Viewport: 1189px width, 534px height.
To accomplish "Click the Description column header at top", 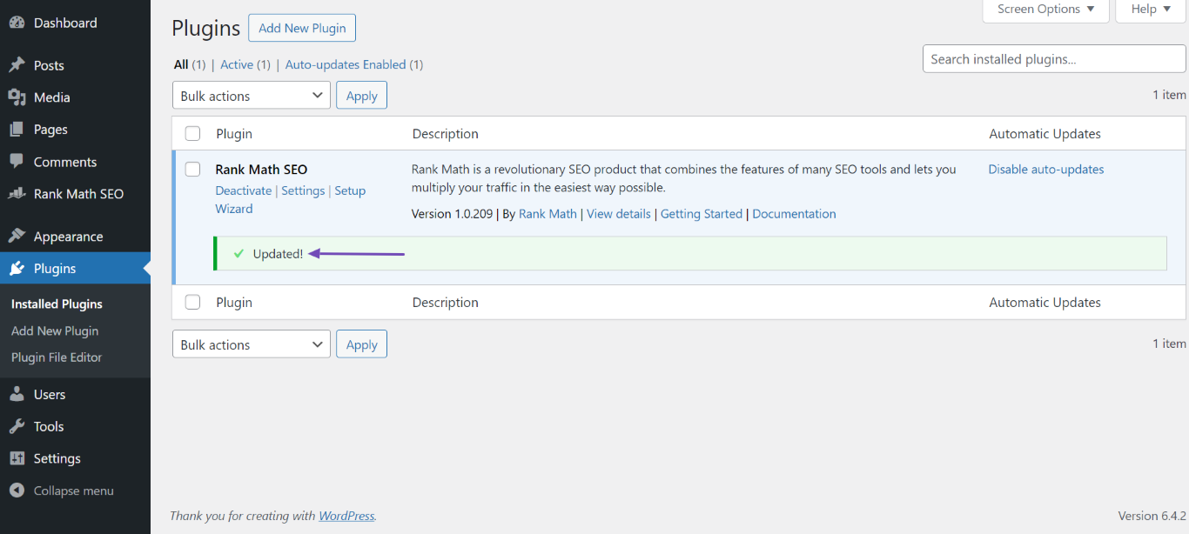I will [x=446, y=134].
